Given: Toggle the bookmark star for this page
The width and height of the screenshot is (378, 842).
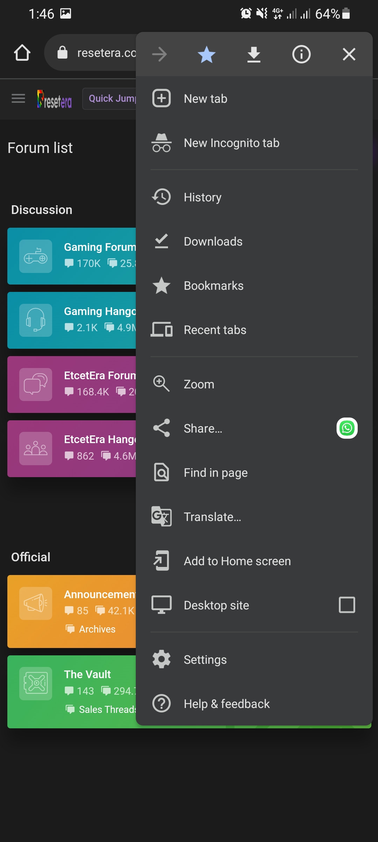Looking at the screenshot, I should (206, 54).
